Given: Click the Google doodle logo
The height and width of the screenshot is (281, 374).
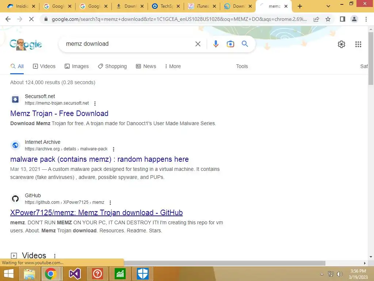Looking at the screenshot, I should [26, 44].
